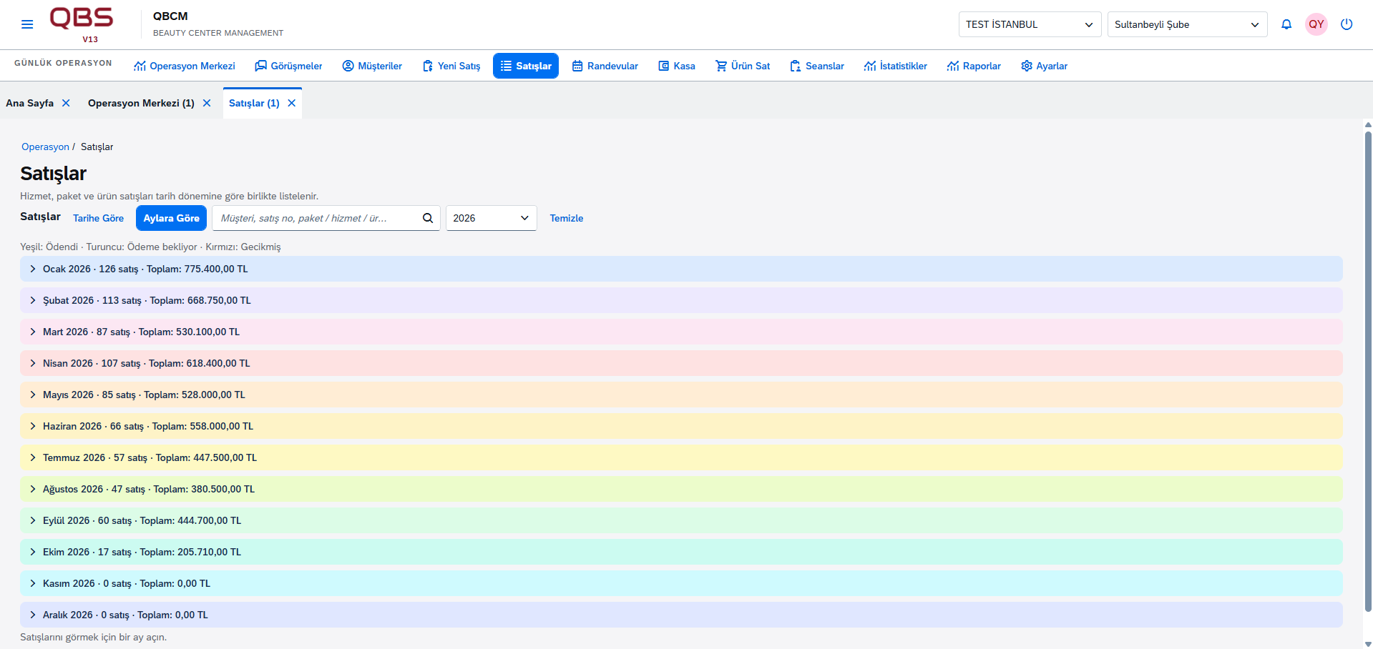1373x649 pixels.
Task: Open Ürün Sat section
Action: point(743,66)
